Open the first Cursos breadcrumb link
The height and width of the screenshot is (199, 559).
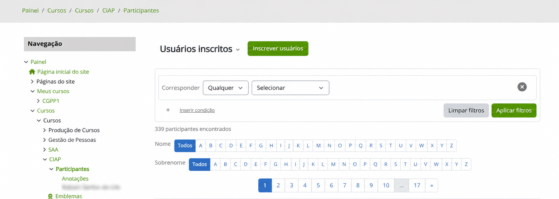57,10
